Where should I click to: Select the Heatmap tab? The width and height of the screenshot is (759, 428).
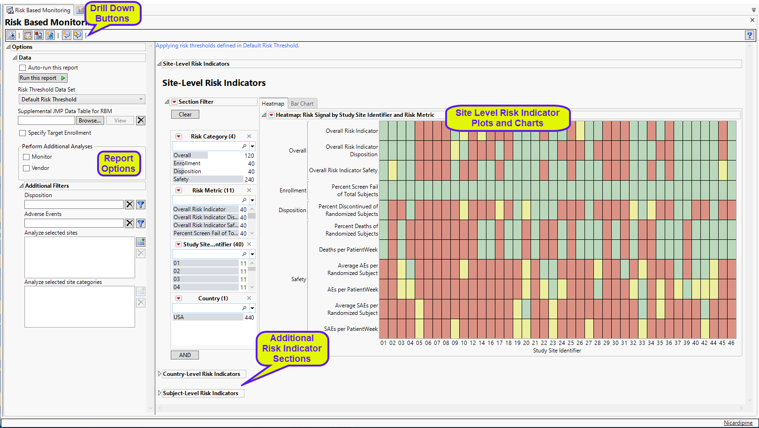click(273, 104)
